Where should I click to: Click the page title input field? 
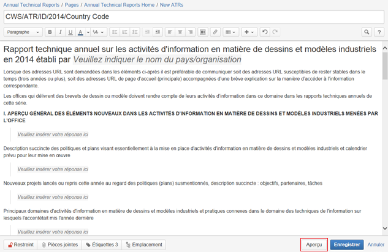[194, 17]
